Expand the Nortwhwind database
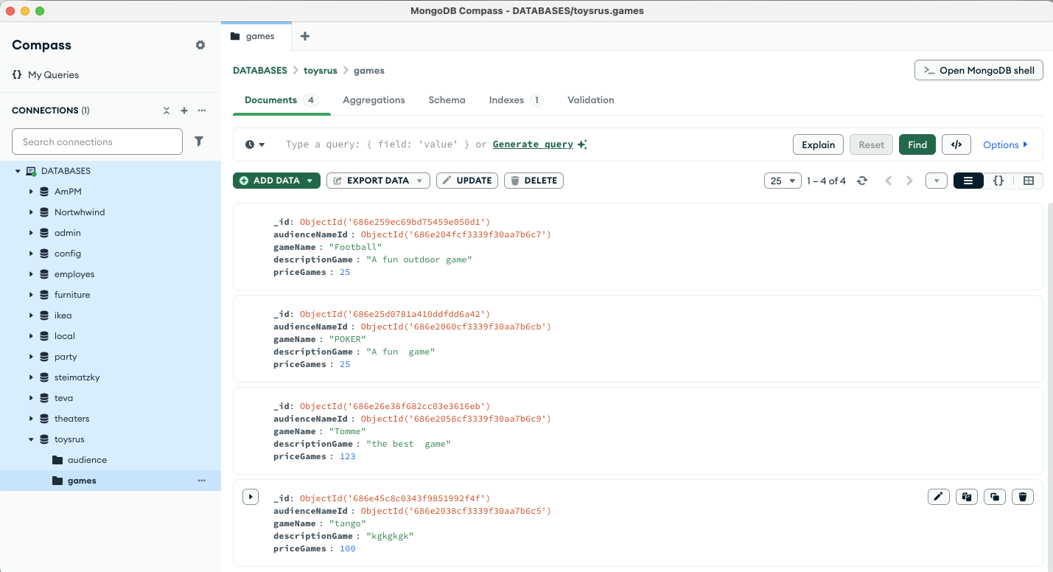1053x572 pixels. pos(31,212)
